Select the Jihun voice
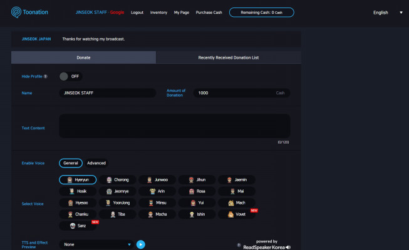 tap(197, 180)
